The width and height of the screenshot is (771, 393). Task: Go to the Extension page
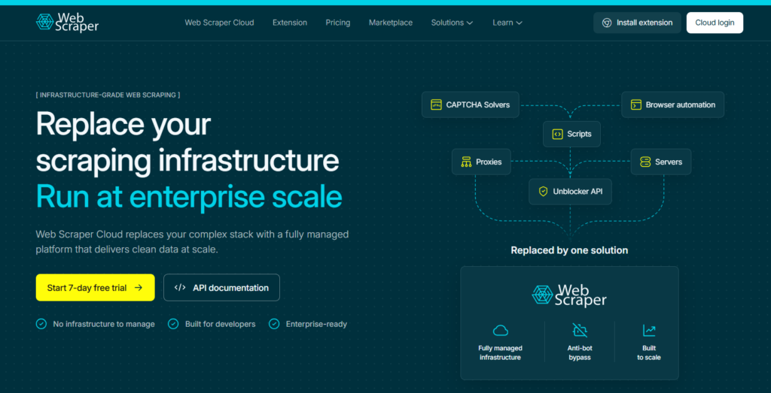(290, 23)
